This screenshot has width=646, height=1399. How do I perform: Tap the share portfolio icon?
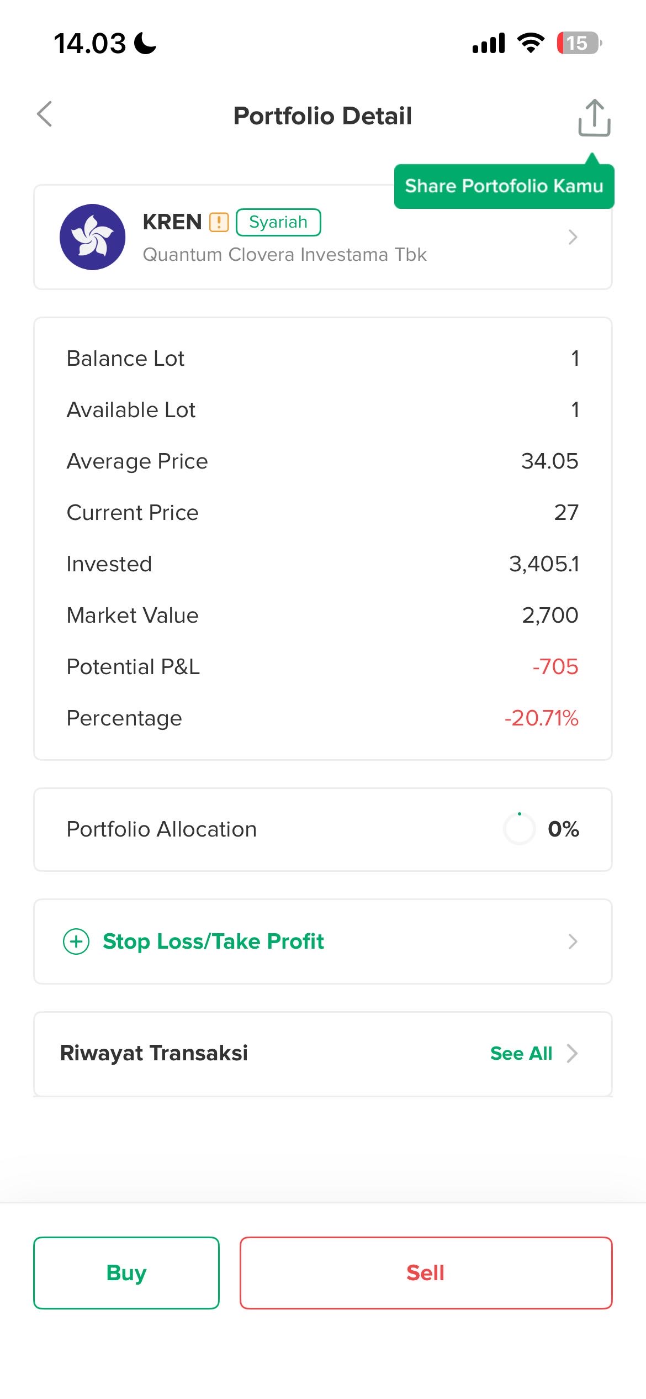coord(594,117)
